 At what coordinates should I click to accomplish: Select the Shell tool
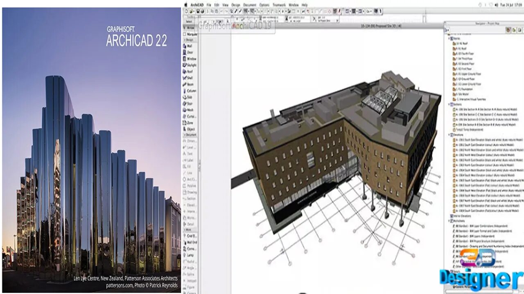click(190, 78)
